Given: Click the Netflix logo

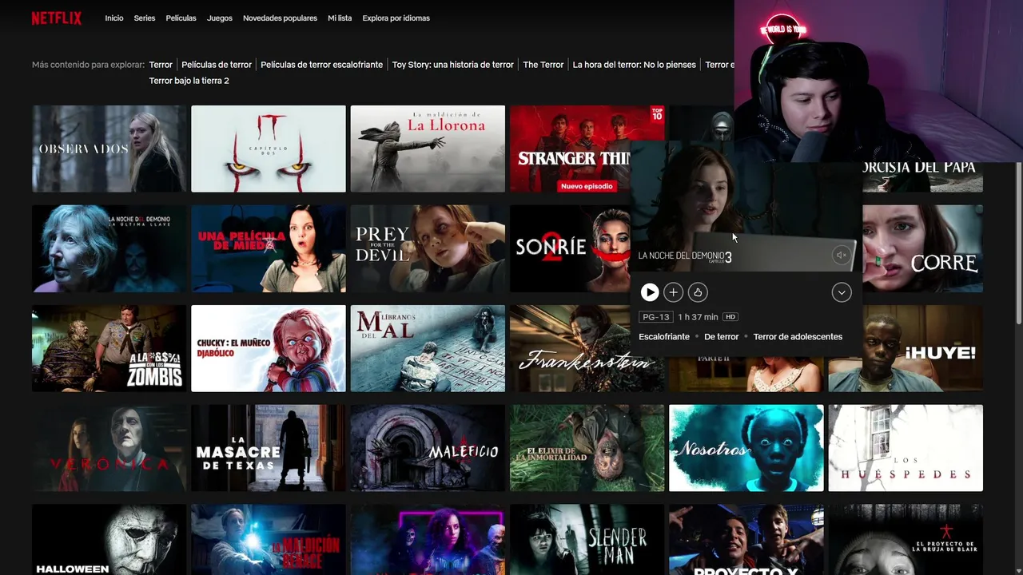Looking at the screenshot, I should (57, 18).
